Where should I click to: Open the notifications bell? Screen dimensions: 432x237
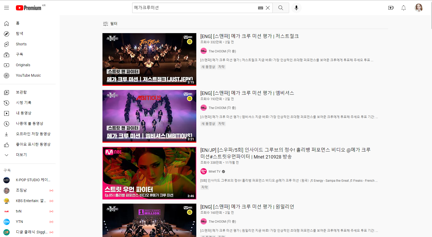point(404,8)
